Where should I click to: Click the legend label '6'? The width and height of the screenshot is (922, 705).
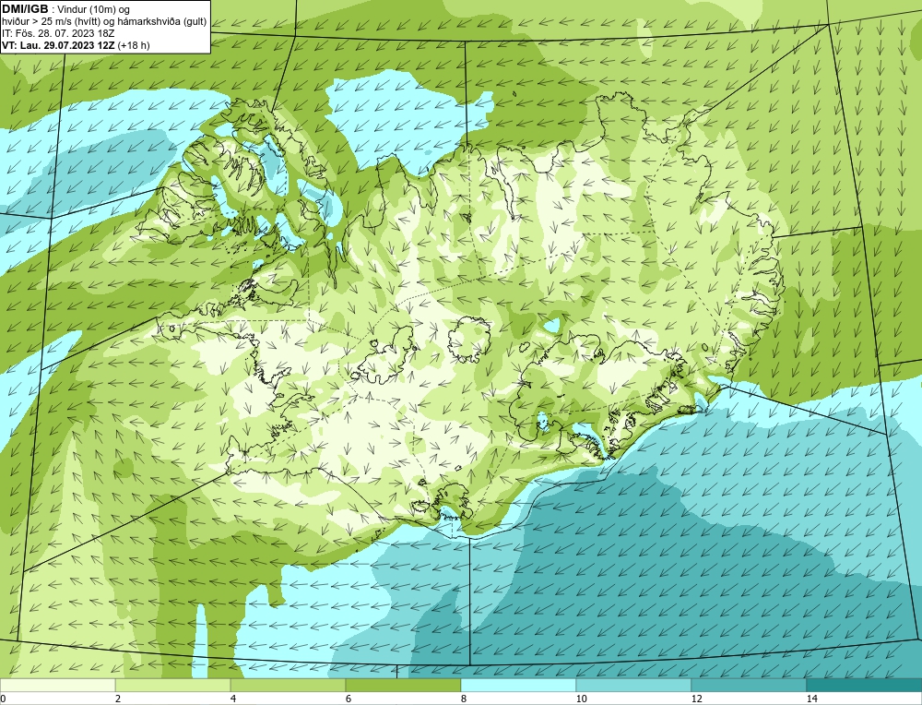click(x=349, y=699)
